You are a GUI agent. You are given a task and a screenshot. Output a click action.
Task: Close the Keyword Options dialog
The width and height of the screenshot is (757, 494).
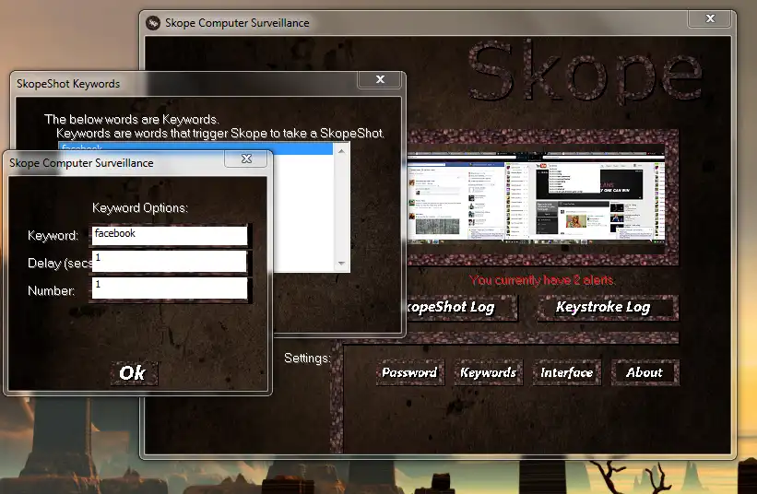coord(246,159)
